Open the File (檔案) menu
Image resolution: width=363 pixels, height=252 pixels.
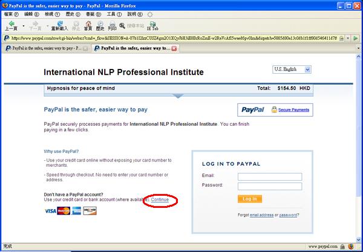(x=11, y=15)
